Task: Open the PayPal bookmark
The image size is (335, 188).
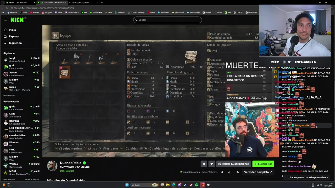Action: [218, 13]
